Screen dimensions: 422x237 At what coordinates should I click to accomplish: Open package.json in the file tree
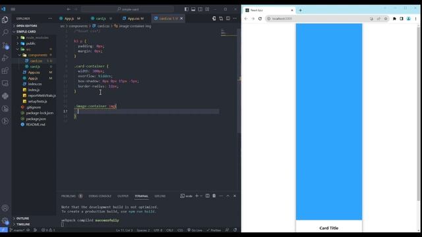(36, 119)
